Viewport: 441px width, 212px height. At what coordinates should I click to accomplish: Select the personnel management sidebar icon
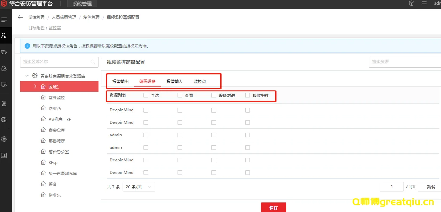pyautogui.click(x=4, y=36)
